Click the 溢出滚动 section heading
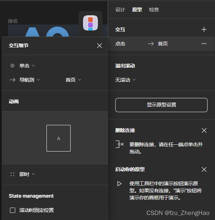Screen dimensions: 215x220 click(125, 66)
